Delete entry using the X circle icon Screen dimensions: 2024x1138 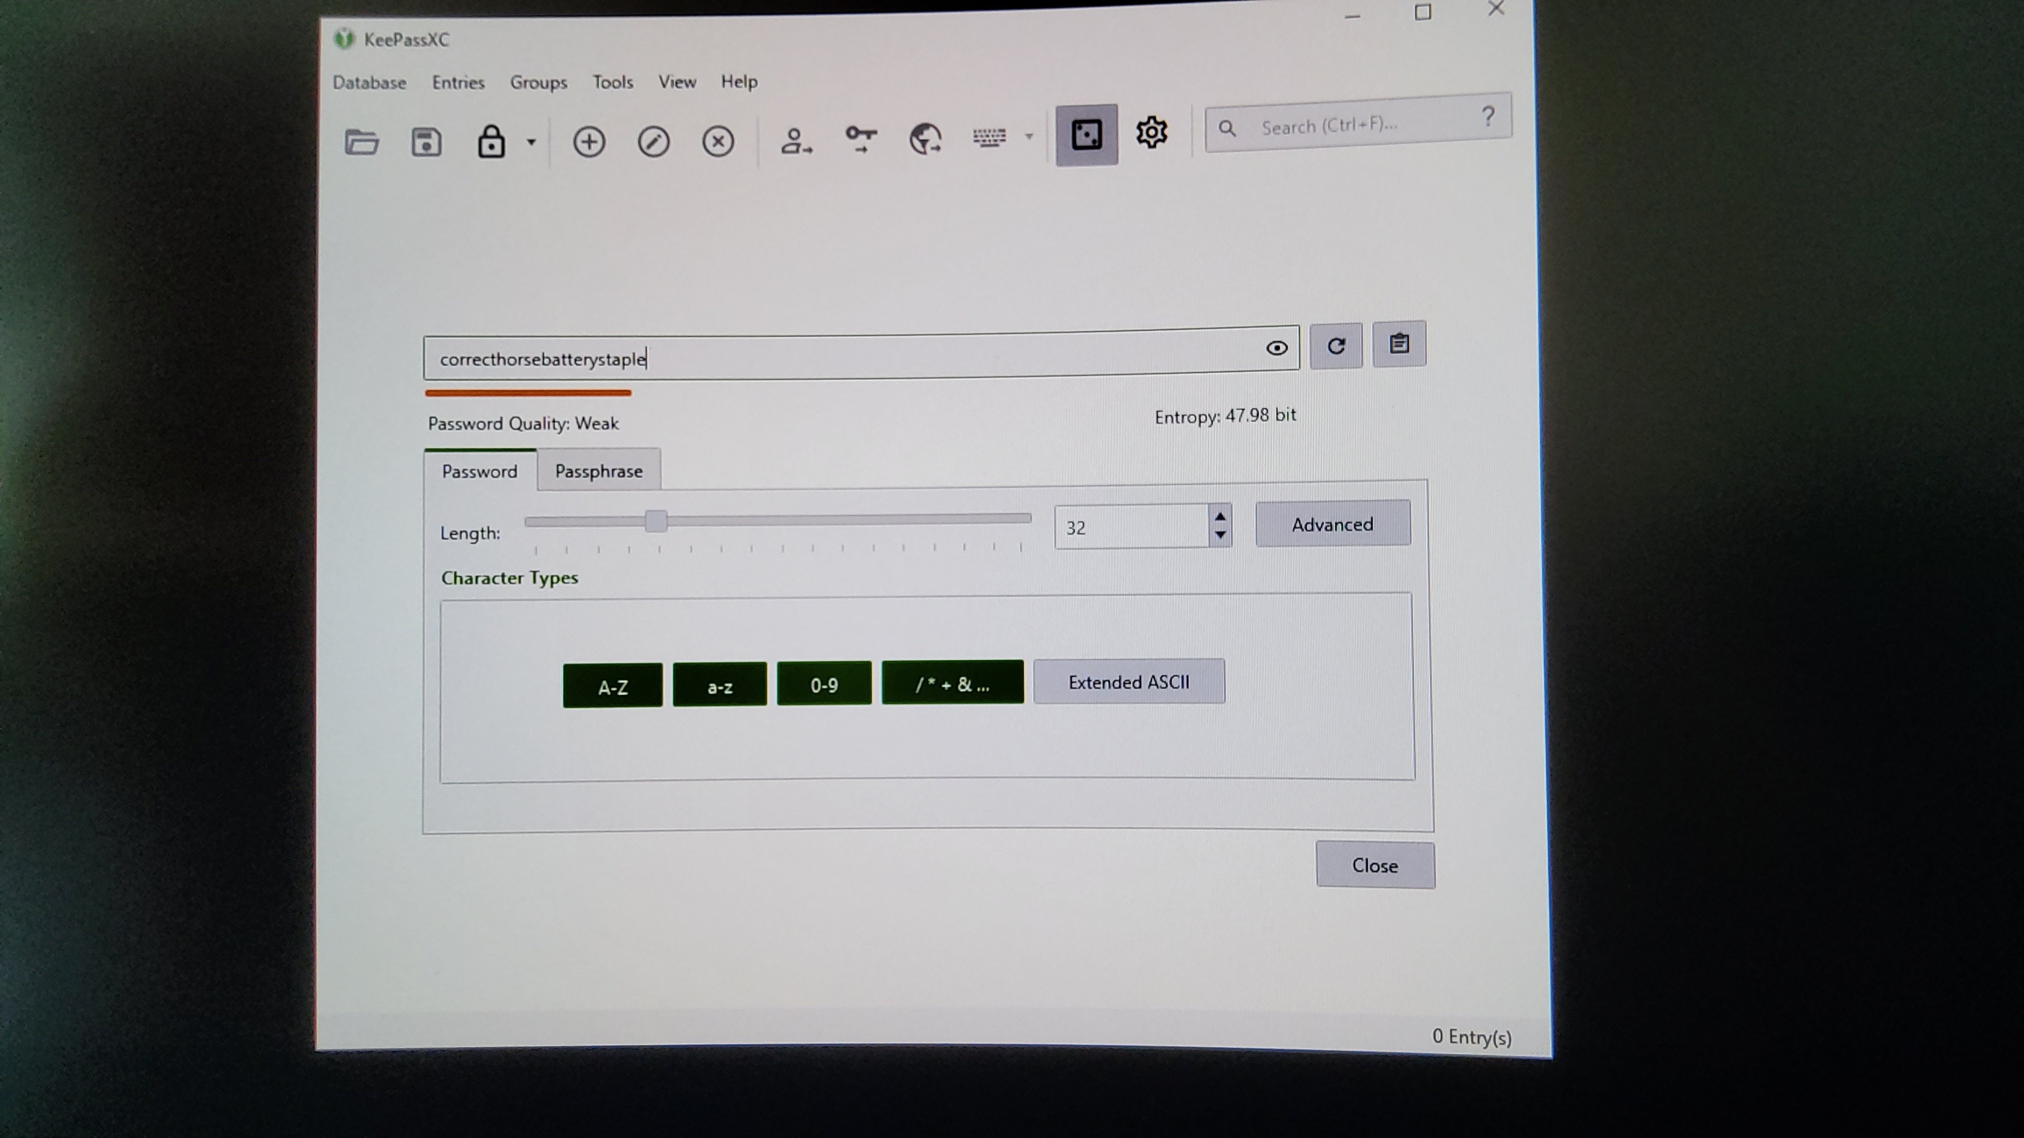click(718, 141)
